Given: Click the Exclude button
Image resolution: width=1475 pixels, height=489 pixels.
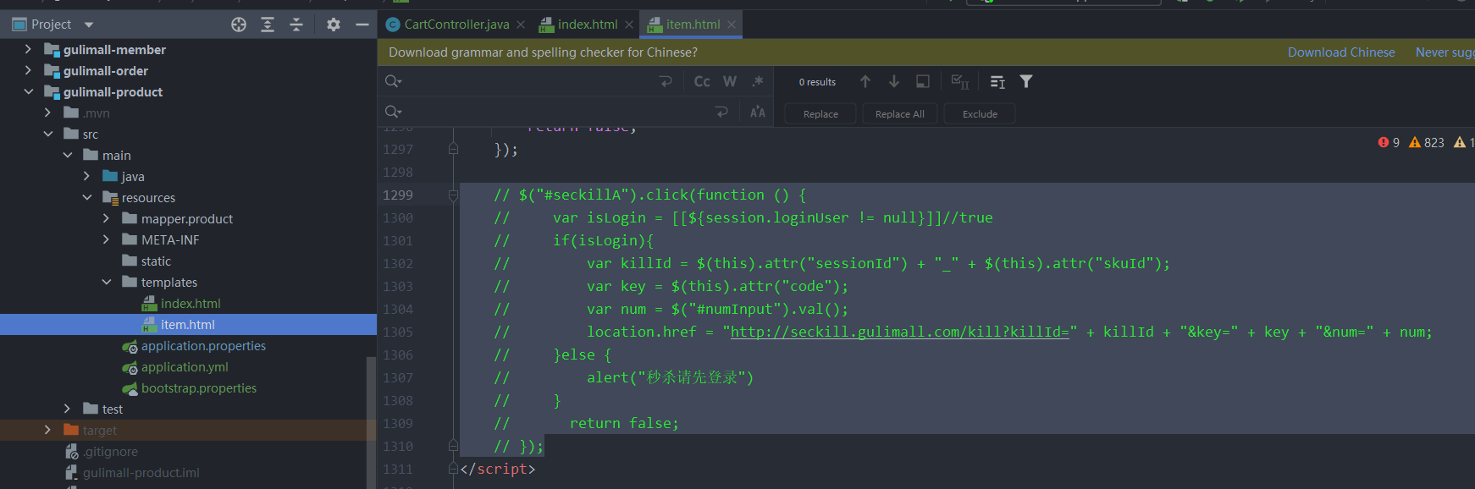Looking at the screenshot, I should click(980, 113).
